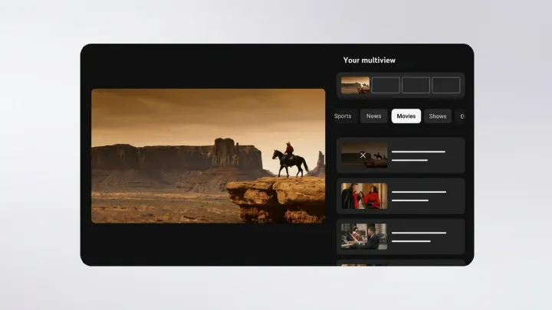
Task: Switch to the News tab
Action: [x=373, y=116]
